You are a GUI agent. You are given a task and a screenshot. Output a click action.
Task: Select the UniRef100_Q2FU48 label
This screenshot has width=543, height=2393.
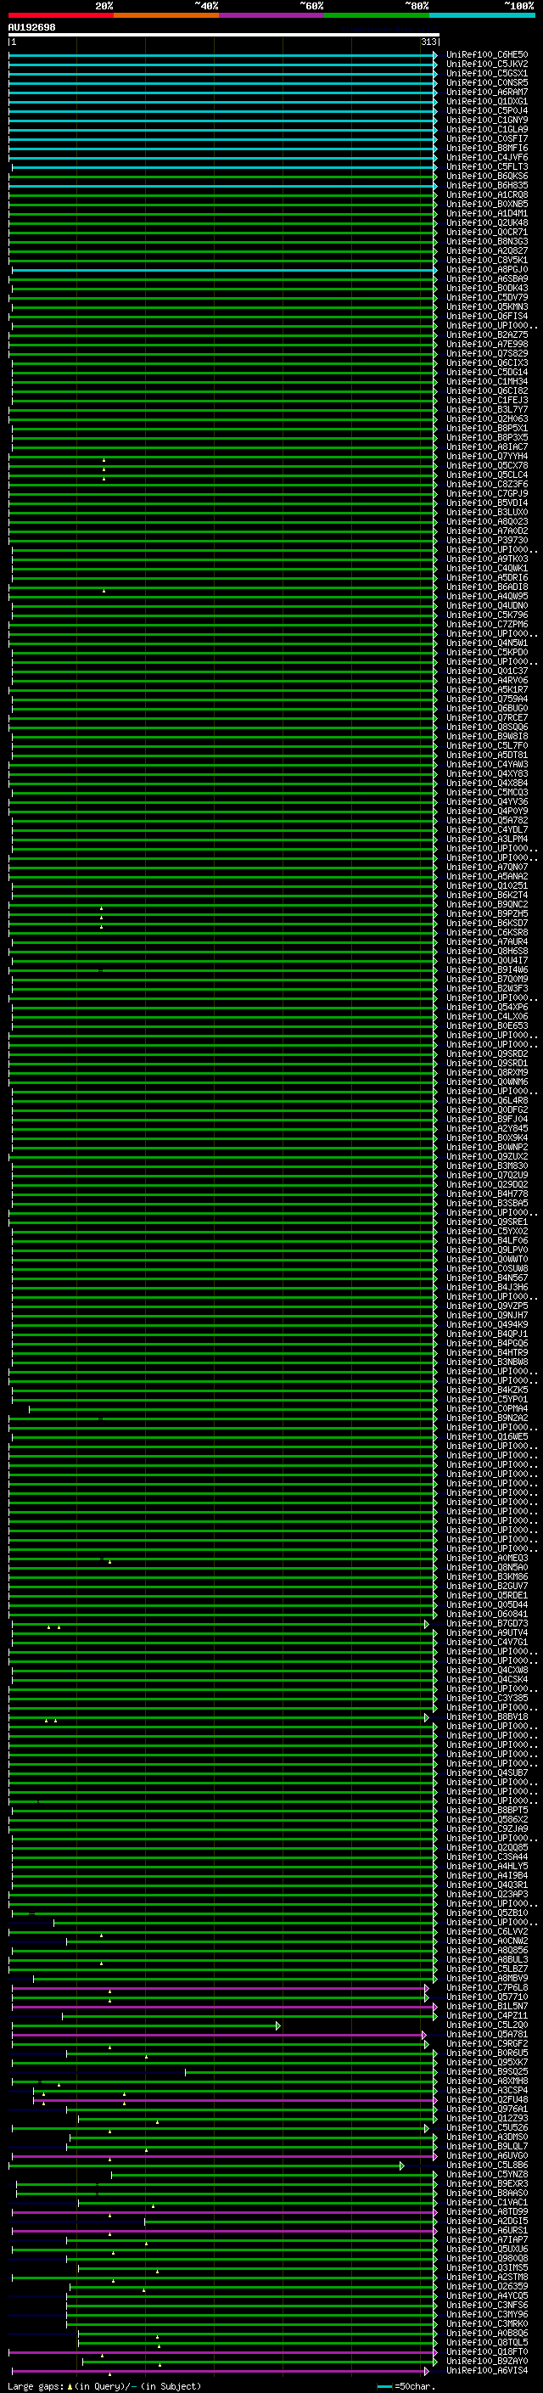coord(487,2100)
